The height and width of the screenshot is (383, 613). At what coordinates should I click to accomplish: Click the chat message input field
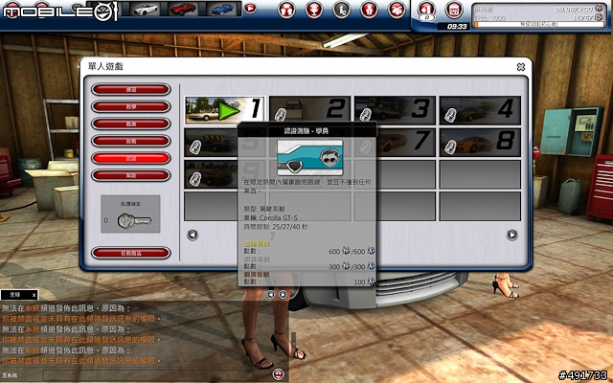point(157,375)
